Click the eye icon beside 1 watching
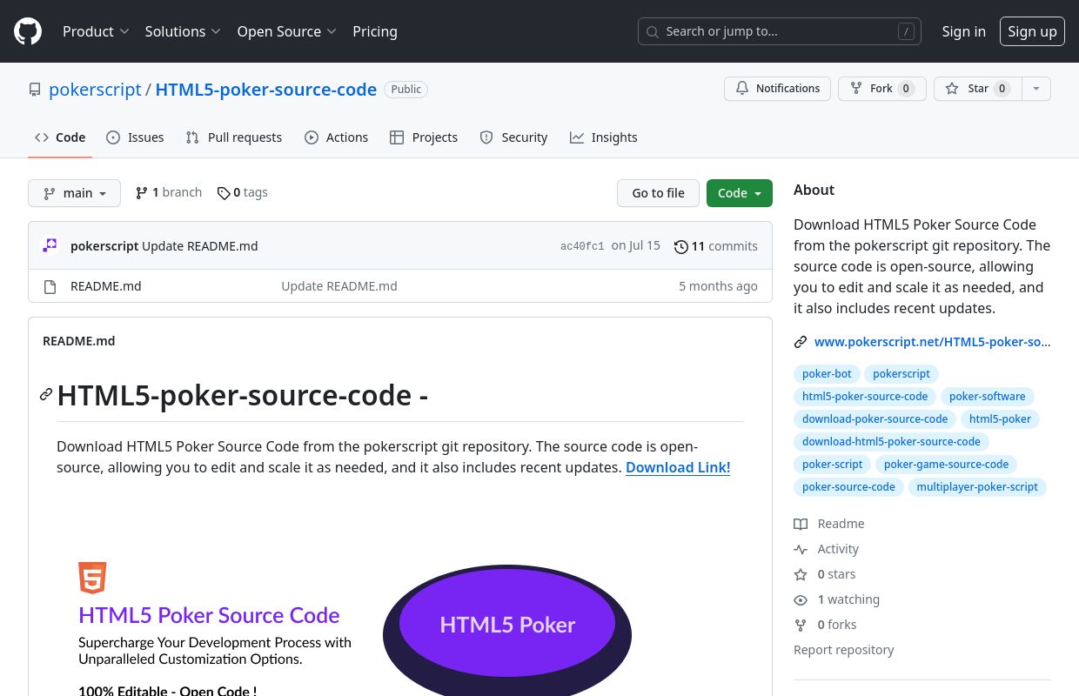The height and width of the screenshot is (696, 1079). (801, 599)
